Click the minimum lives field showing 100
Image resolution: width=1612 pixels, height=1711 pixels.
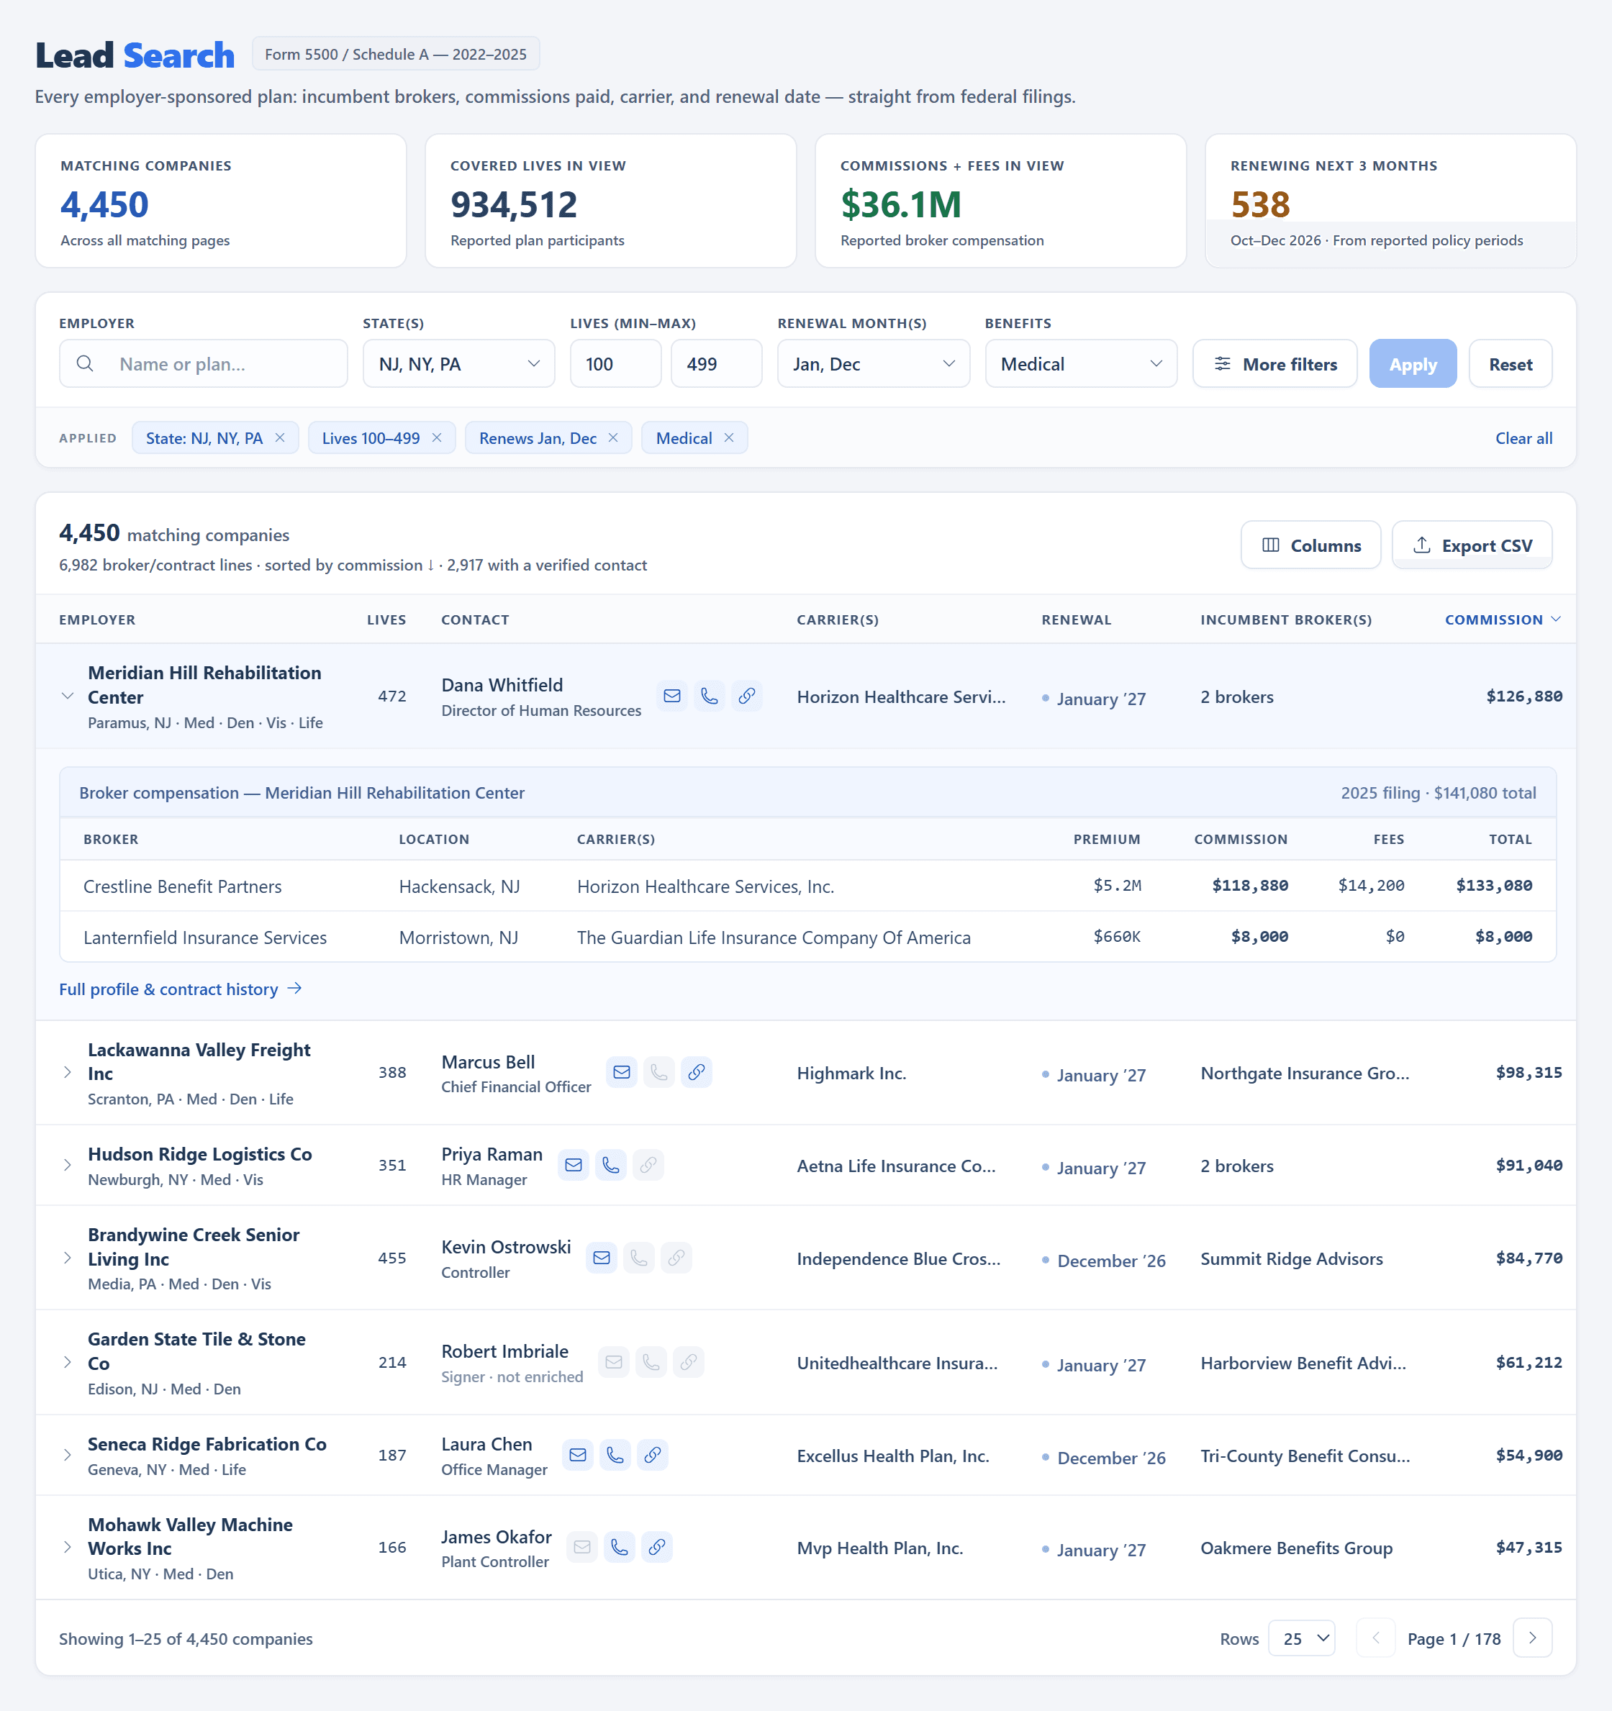point(616,364)
